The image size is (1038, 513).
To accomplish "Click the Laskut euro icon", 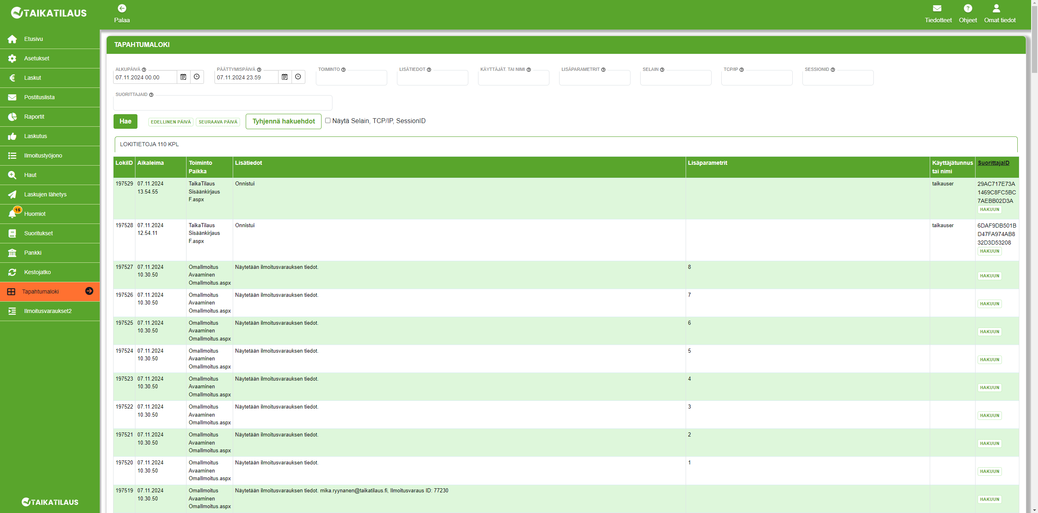I will coord(12,78).
